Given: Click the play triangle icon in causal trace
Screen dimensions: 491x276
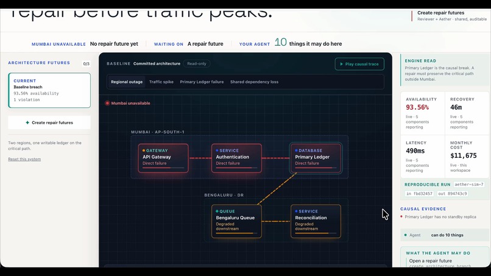Looking at the screenshot, I should (x=341, y=64).
